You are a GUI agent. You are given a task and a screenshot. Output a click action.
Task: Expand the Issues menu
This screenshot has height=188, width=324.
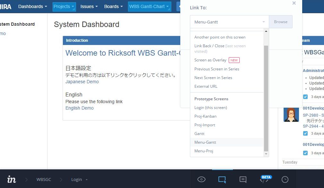(89, 7)
